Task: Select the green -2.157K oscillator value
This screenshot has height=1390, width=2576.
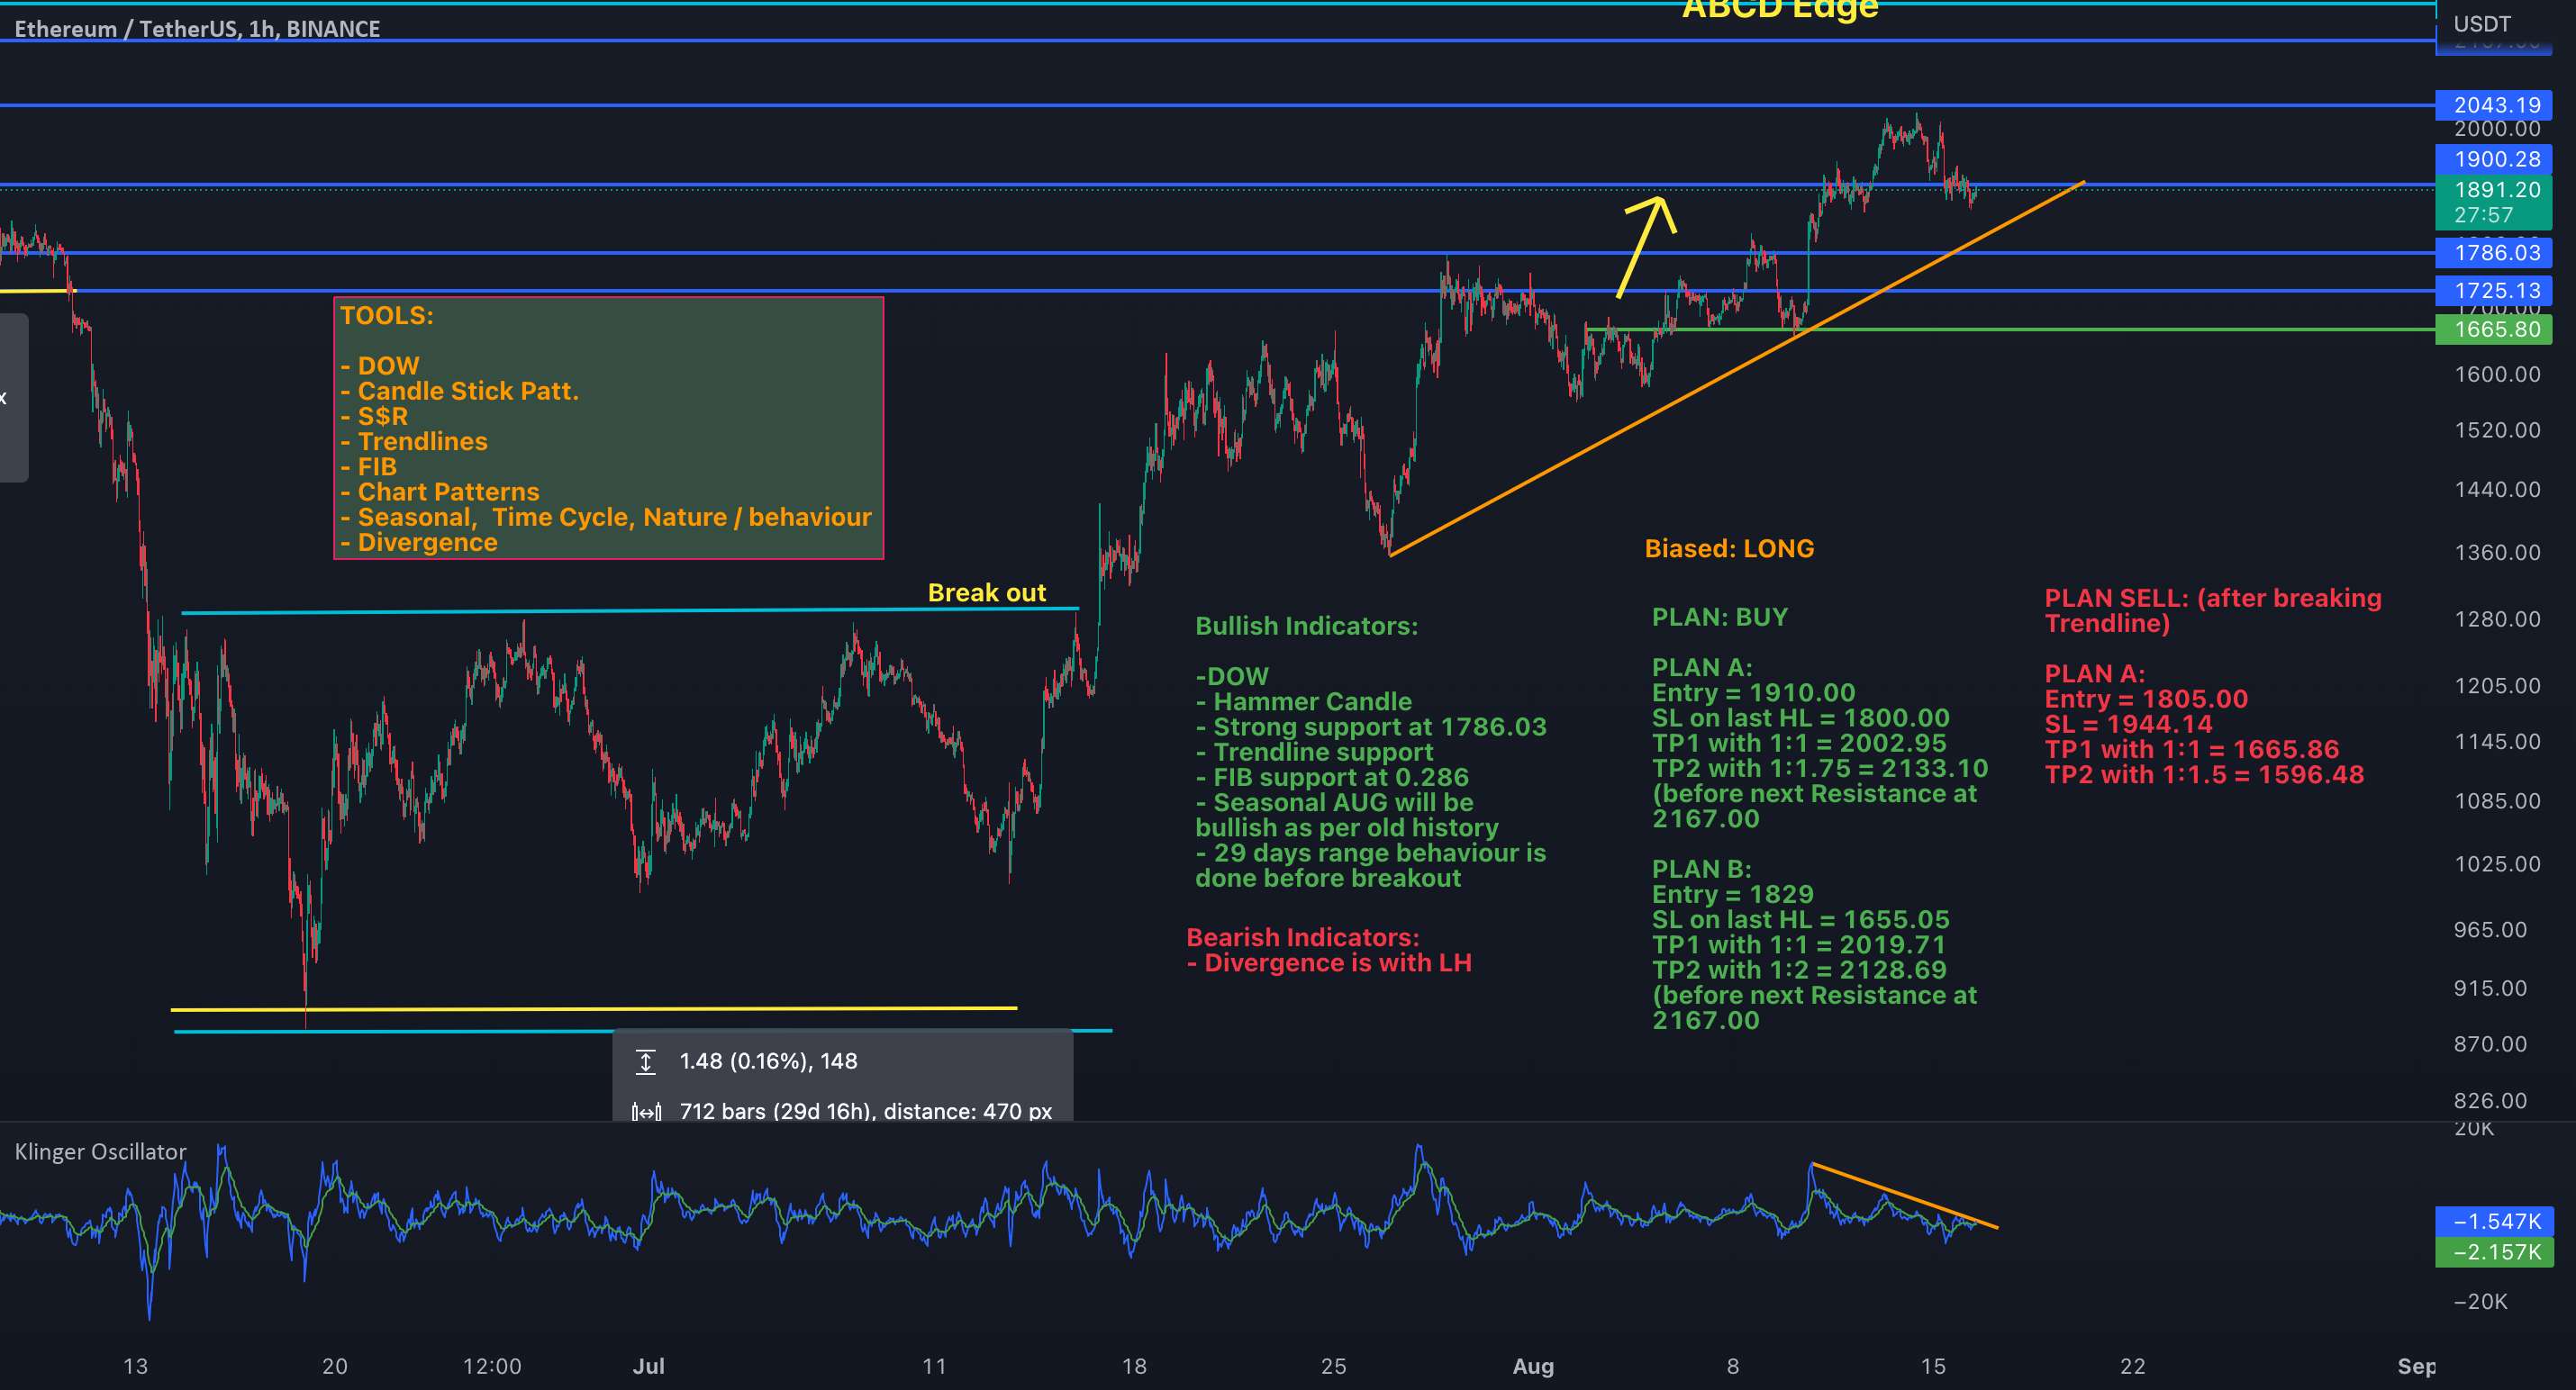Action: click(x=2494, y=1252)
